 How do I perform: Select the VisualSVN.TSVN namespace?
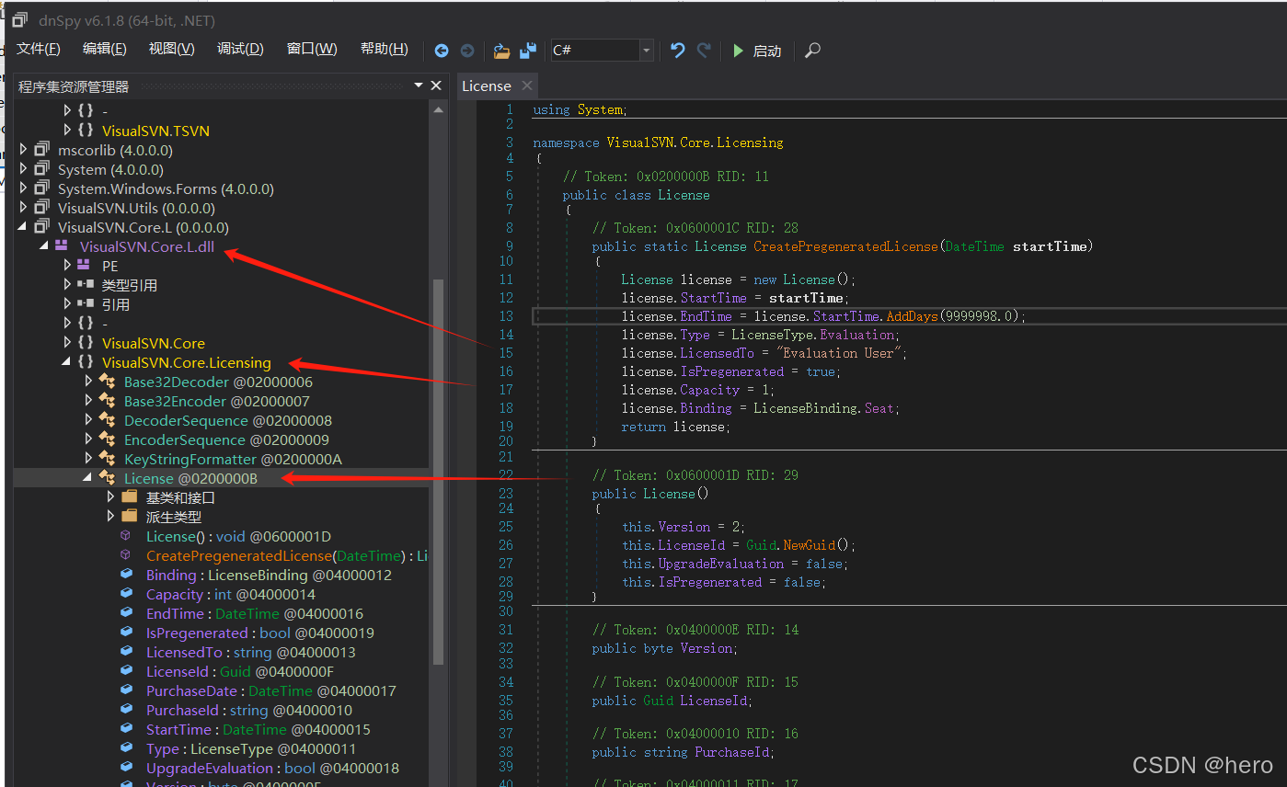155,131
